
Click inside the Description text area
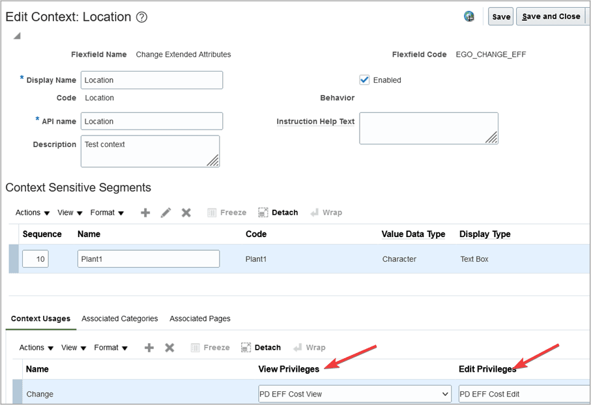tap(150, 150)
